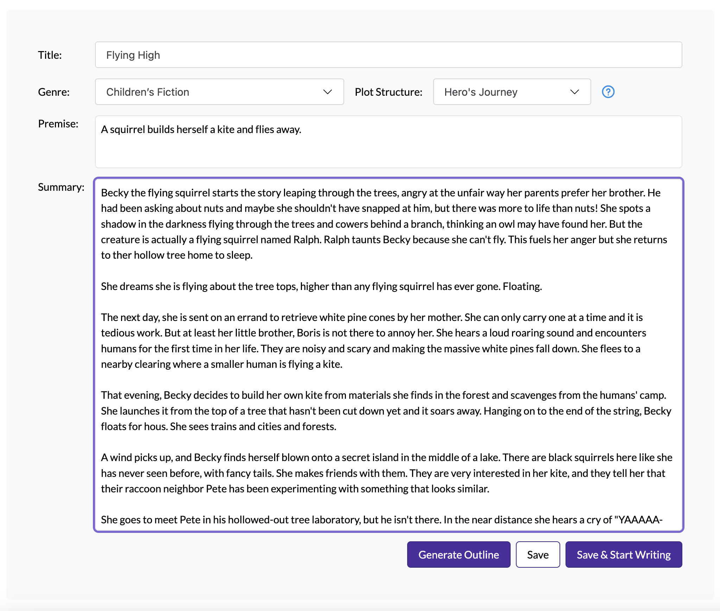720x611 pixels.
Task: Click the plot structure help question-mark icon
Action: [x=608, y=92]
